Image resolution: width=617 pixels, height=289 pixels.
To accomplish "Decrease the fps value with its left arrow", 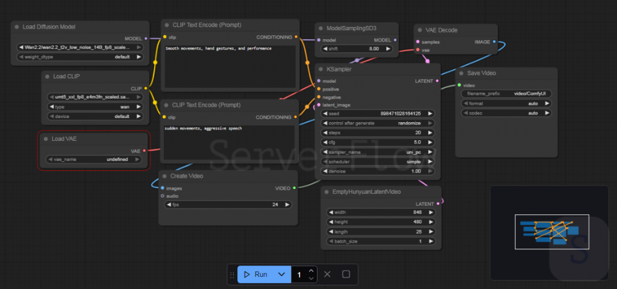I will (169, 205).
